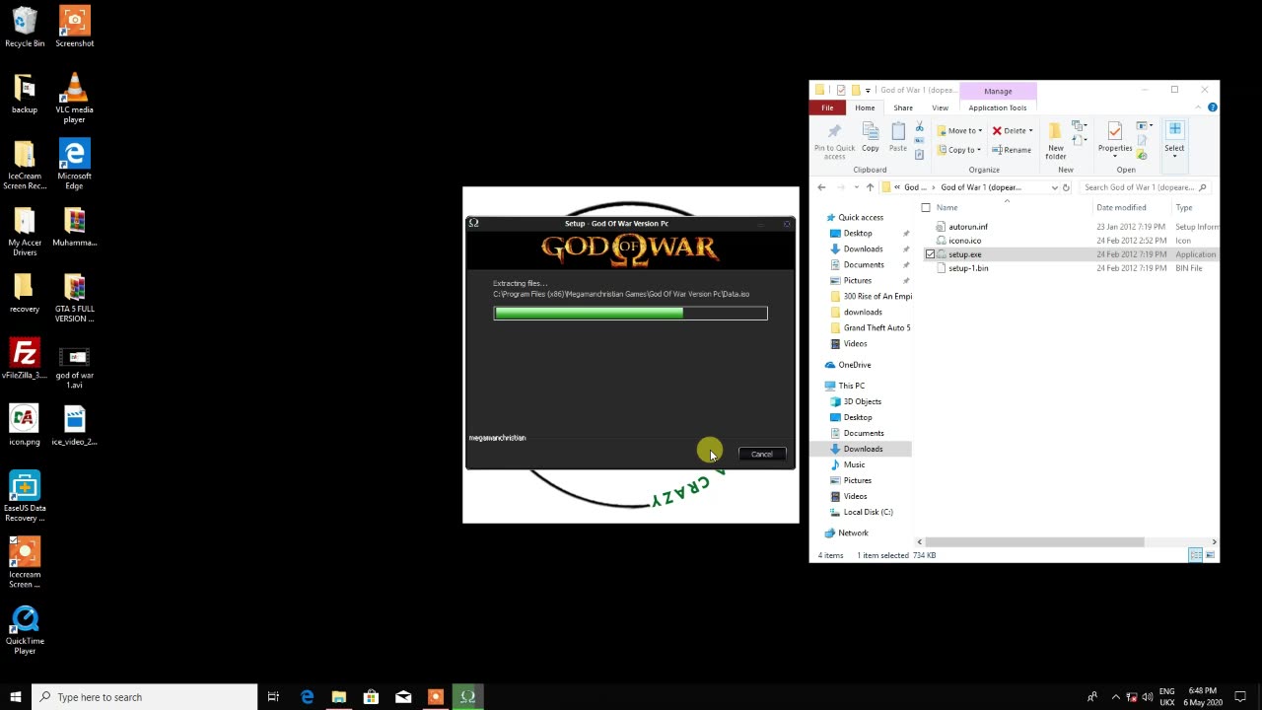Open Application Tools ribbon tab
The height and width of the screenshot is (710, 1262).
point(998,107)
